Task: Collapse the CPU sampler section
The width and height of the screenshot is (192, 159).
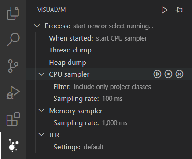Action: [x=41, y=74]
